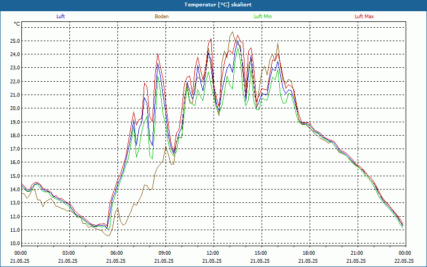Screen dimensions: 427x267
Task: Click the 21,0 y-axis value
Action: [x=15, y=95]
